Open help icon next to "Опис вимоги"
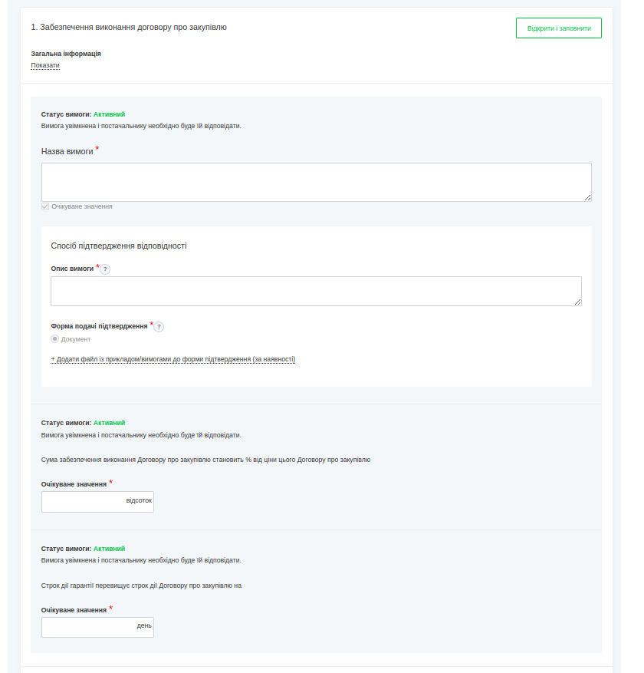This screenshot has height=673, width=644. point(105,269)
